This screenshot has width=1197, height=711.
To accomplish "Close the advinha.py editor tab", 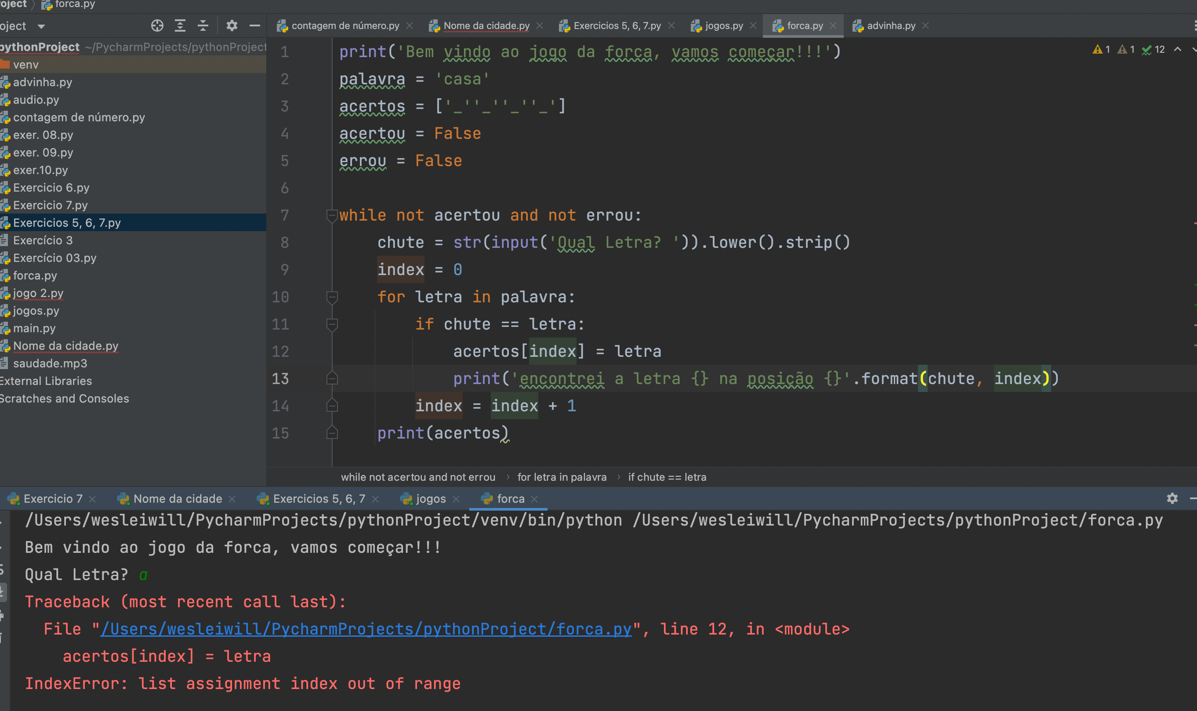I will [x=925, y=26].
